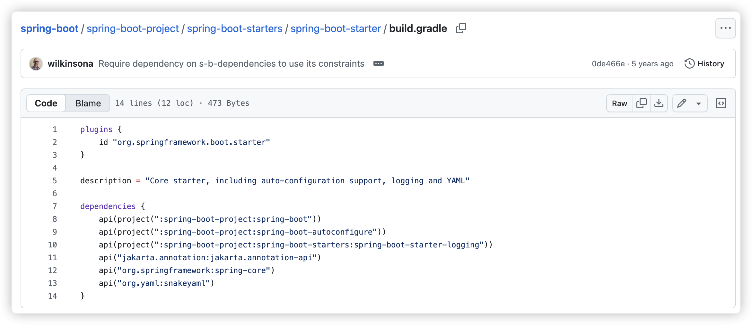Go to spring-boot repository root breadcrumb
Viewport: 752px width, 325px height.
(x=49, y=29)
